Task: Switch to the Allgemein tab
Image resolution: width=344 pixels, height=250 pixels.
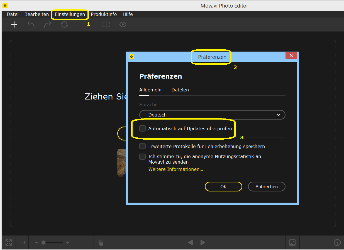Action: pos(150,90)
